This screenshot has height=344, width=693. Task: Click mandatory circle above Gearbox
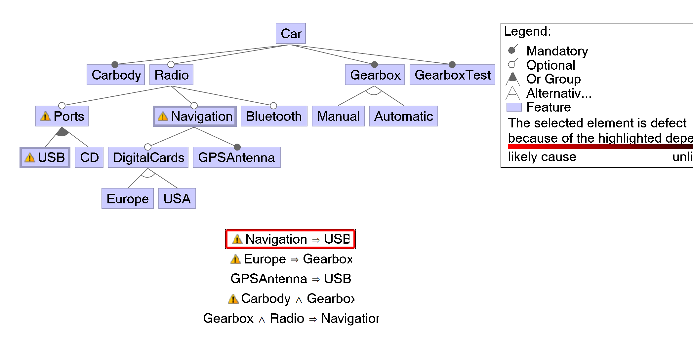[374, 64]
